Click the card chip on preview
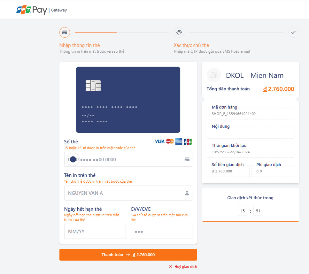 click(93, 86)
